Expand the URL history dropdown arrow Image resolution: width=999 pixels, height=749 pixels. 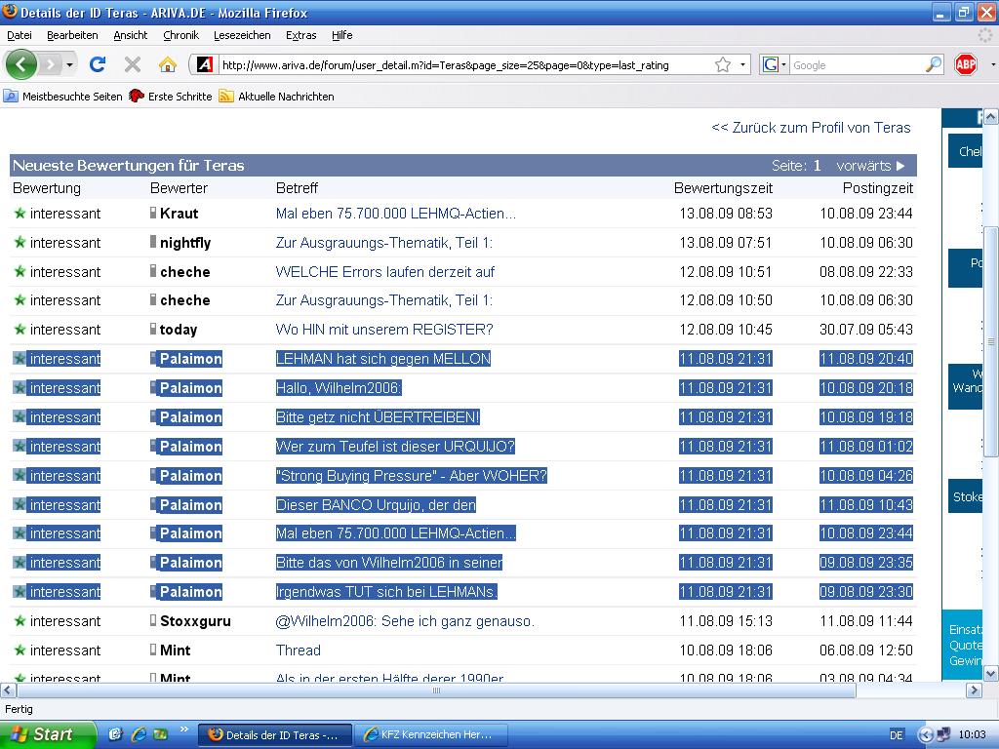[x=742, y=64]
